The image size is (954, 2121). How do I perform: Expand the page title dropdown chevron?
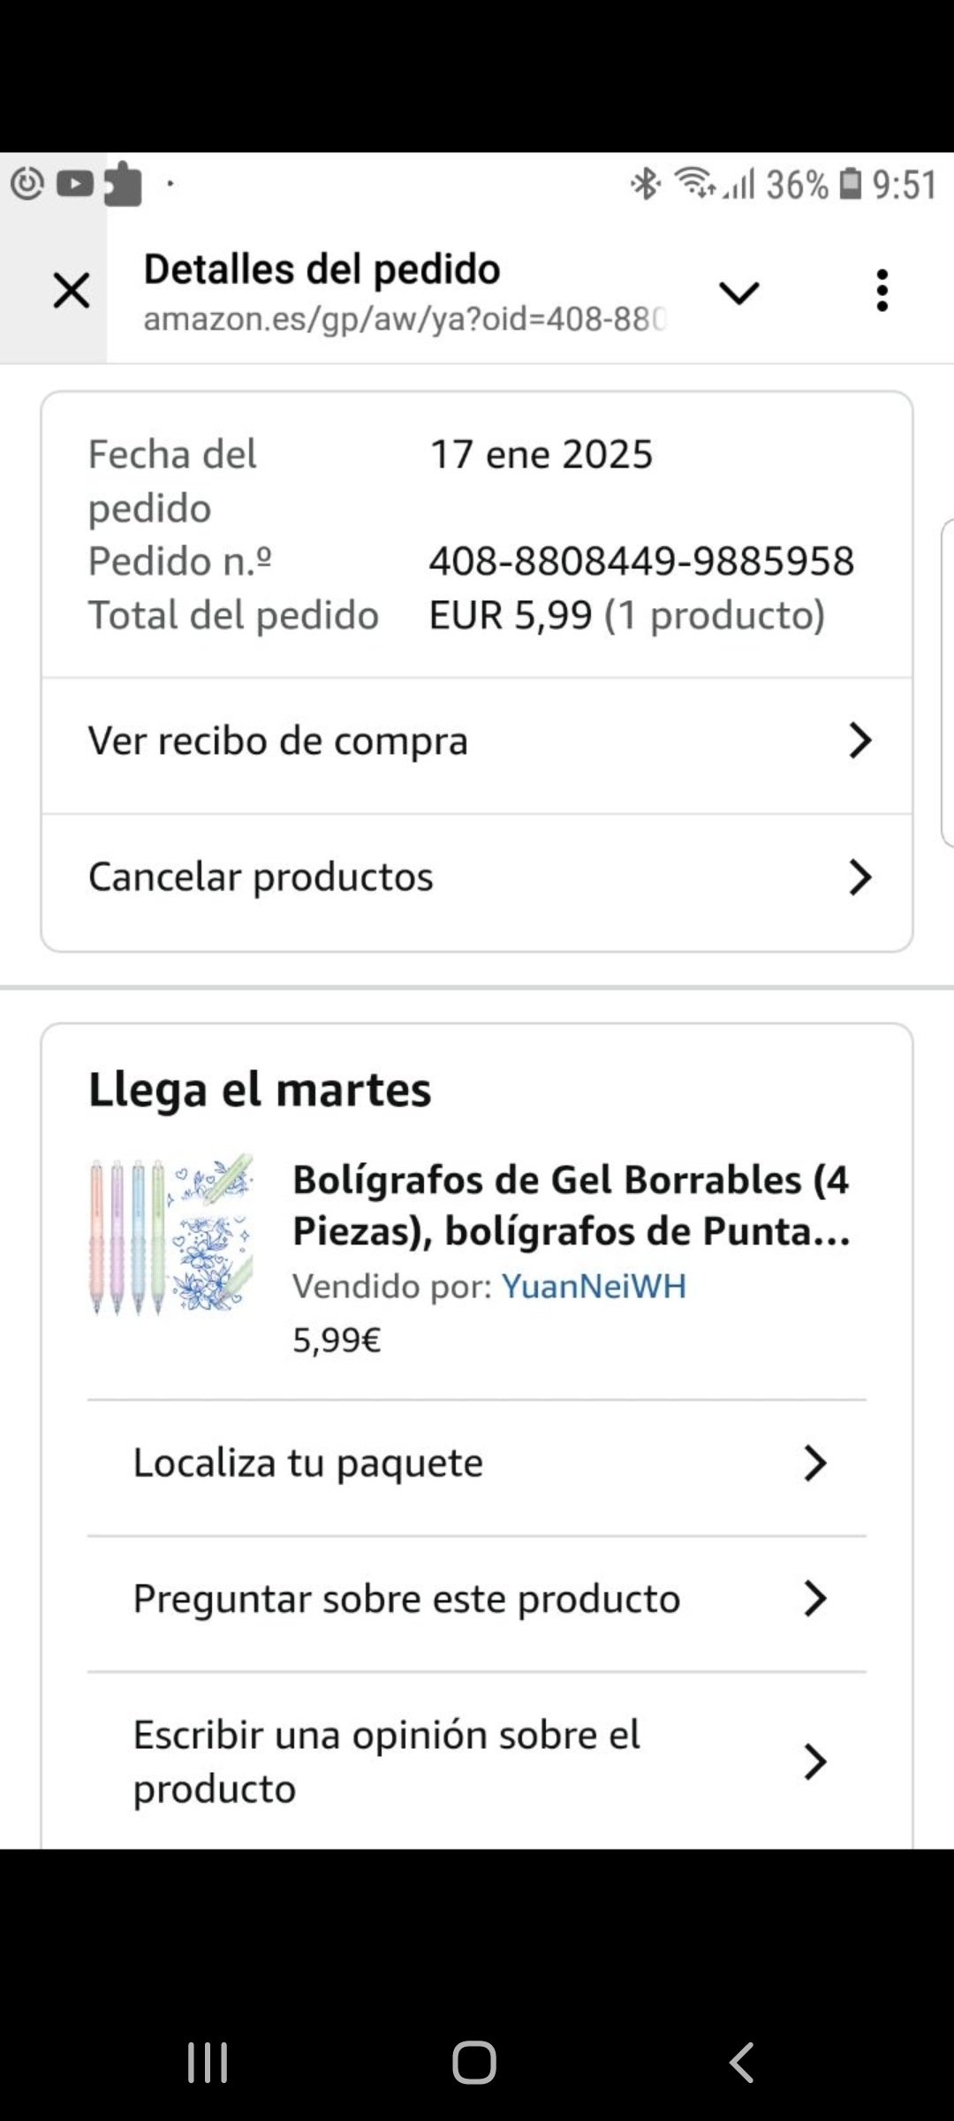(739, 292)
